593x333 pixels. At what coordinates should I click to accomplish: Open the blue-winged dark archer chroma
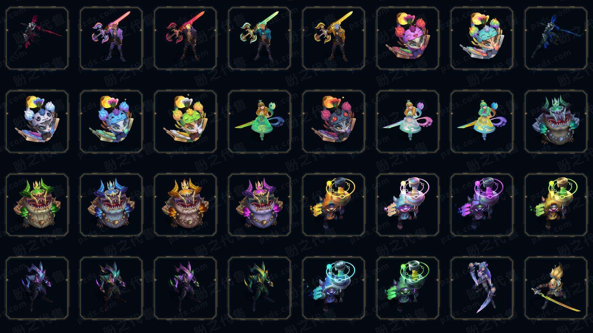pos(556,39)
